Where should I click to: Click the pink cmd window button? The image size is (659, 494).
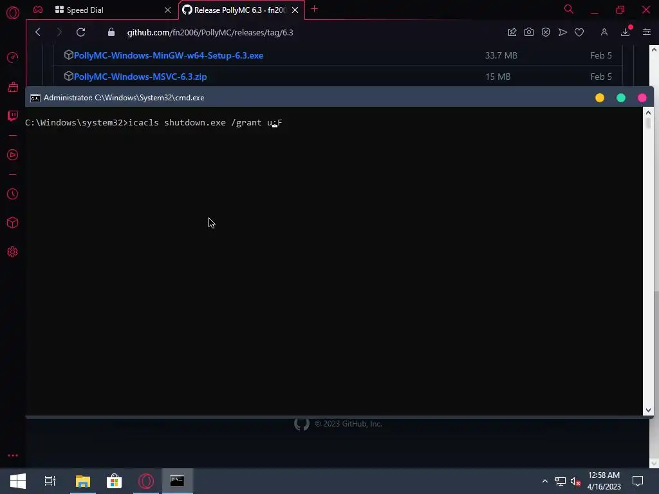(x=642, y=98)
